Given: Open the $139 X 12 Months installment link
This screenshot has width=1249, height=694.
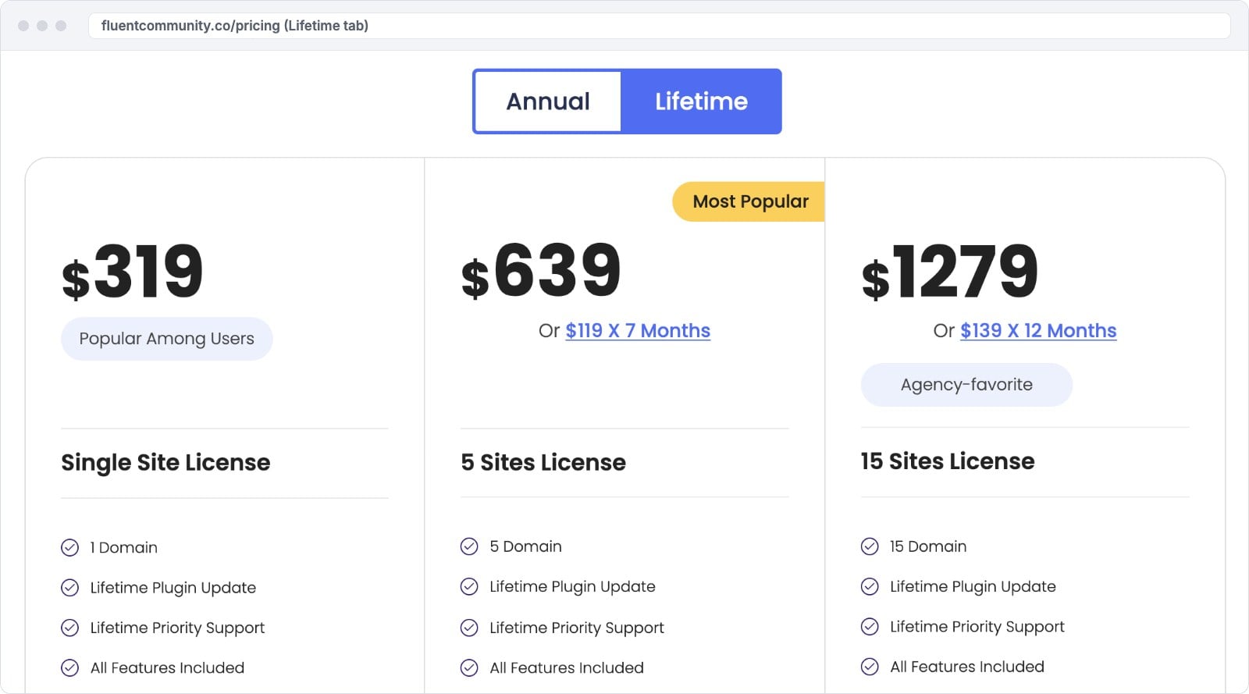Looking at the screenshot, I should [x=1038, y=331].
